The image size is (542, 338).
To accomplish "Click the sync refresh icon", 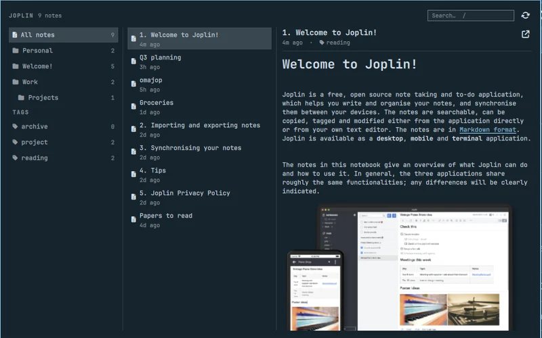I will 526,15.
